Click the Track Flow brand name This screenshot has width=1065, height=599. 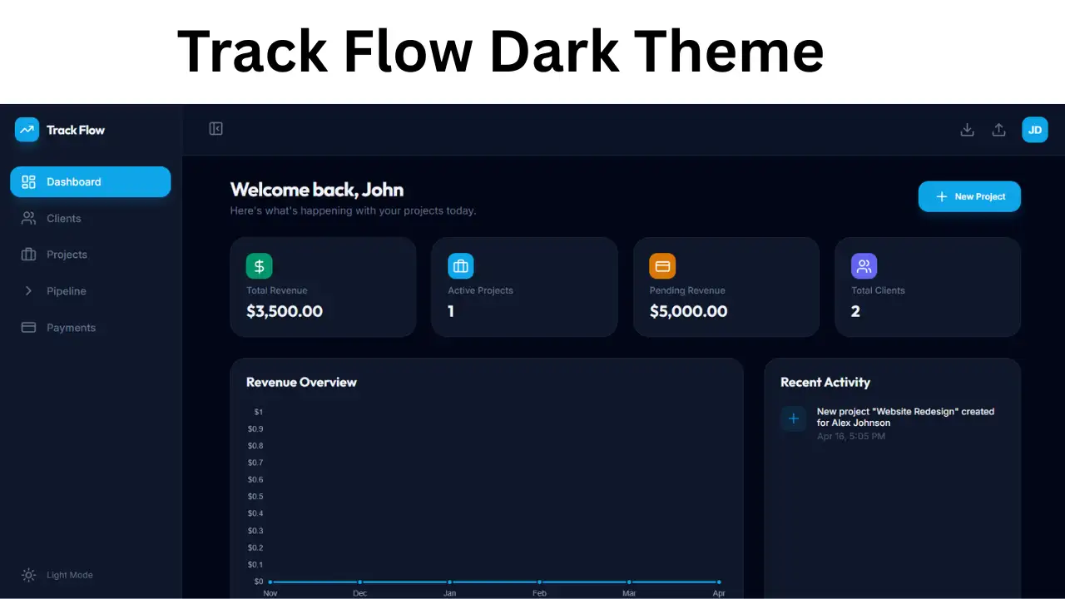pos(76,130)
